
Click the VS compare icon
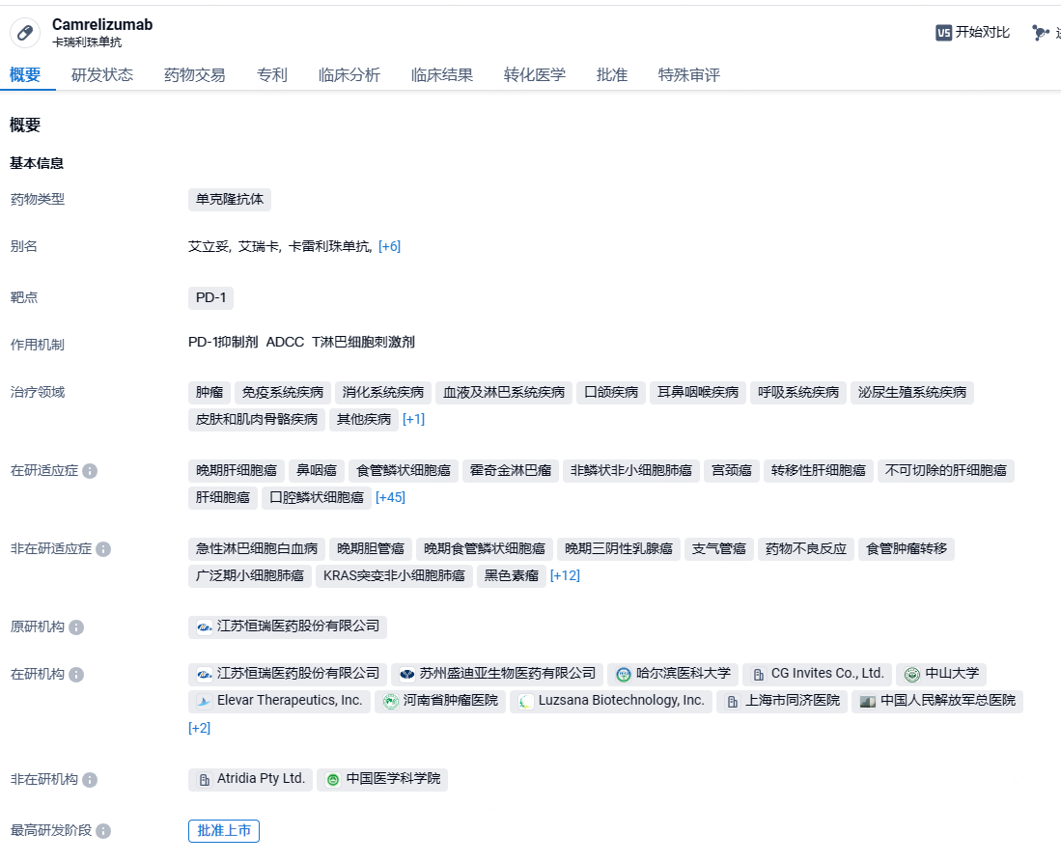pos(943,33)
